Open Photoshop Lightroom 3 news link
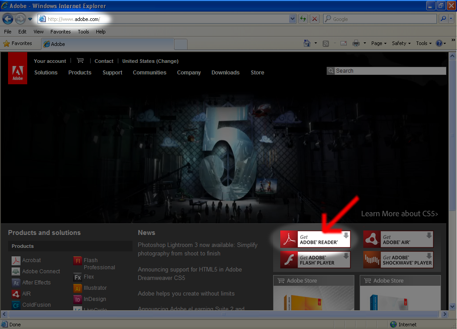 [x=198, y=249]
